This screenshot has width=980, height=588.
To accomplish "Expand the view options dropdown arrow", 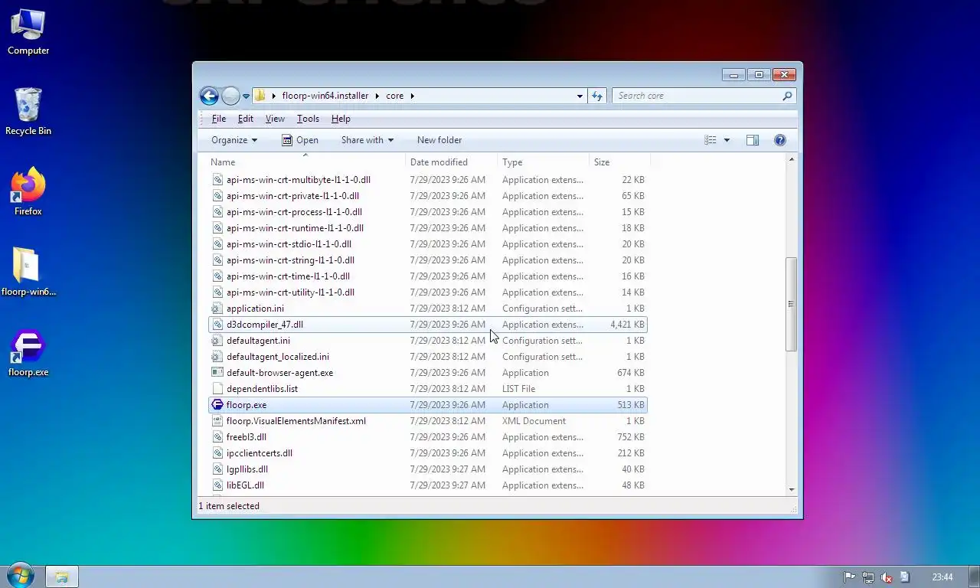I will coord(727,140).
